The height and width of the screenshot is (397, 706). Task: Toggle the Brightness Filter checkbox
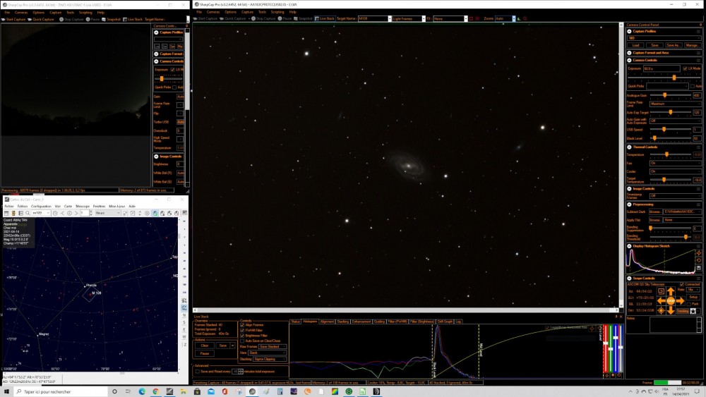point(242,336)
